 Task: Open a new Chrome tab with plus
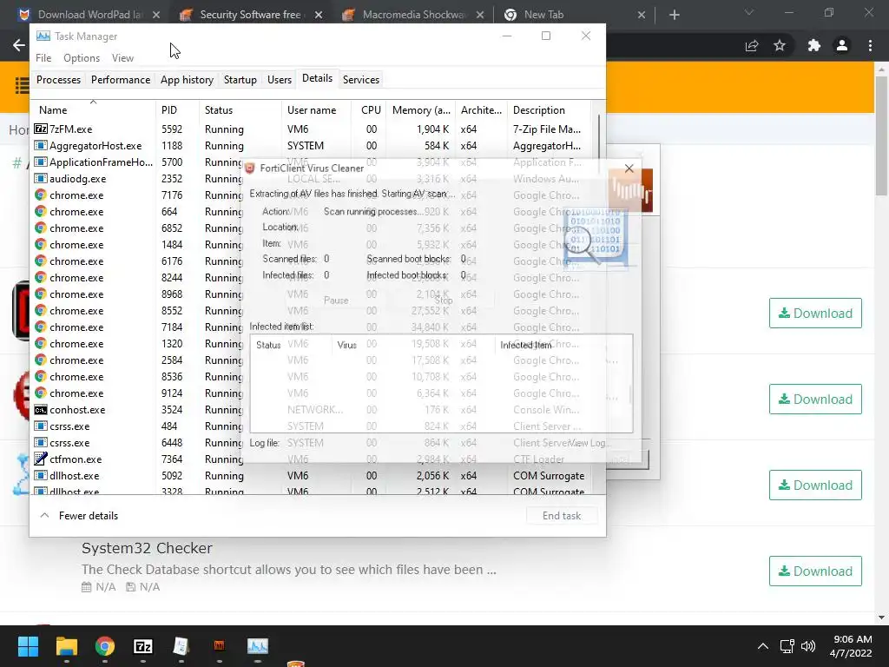[x=674, y=15]
